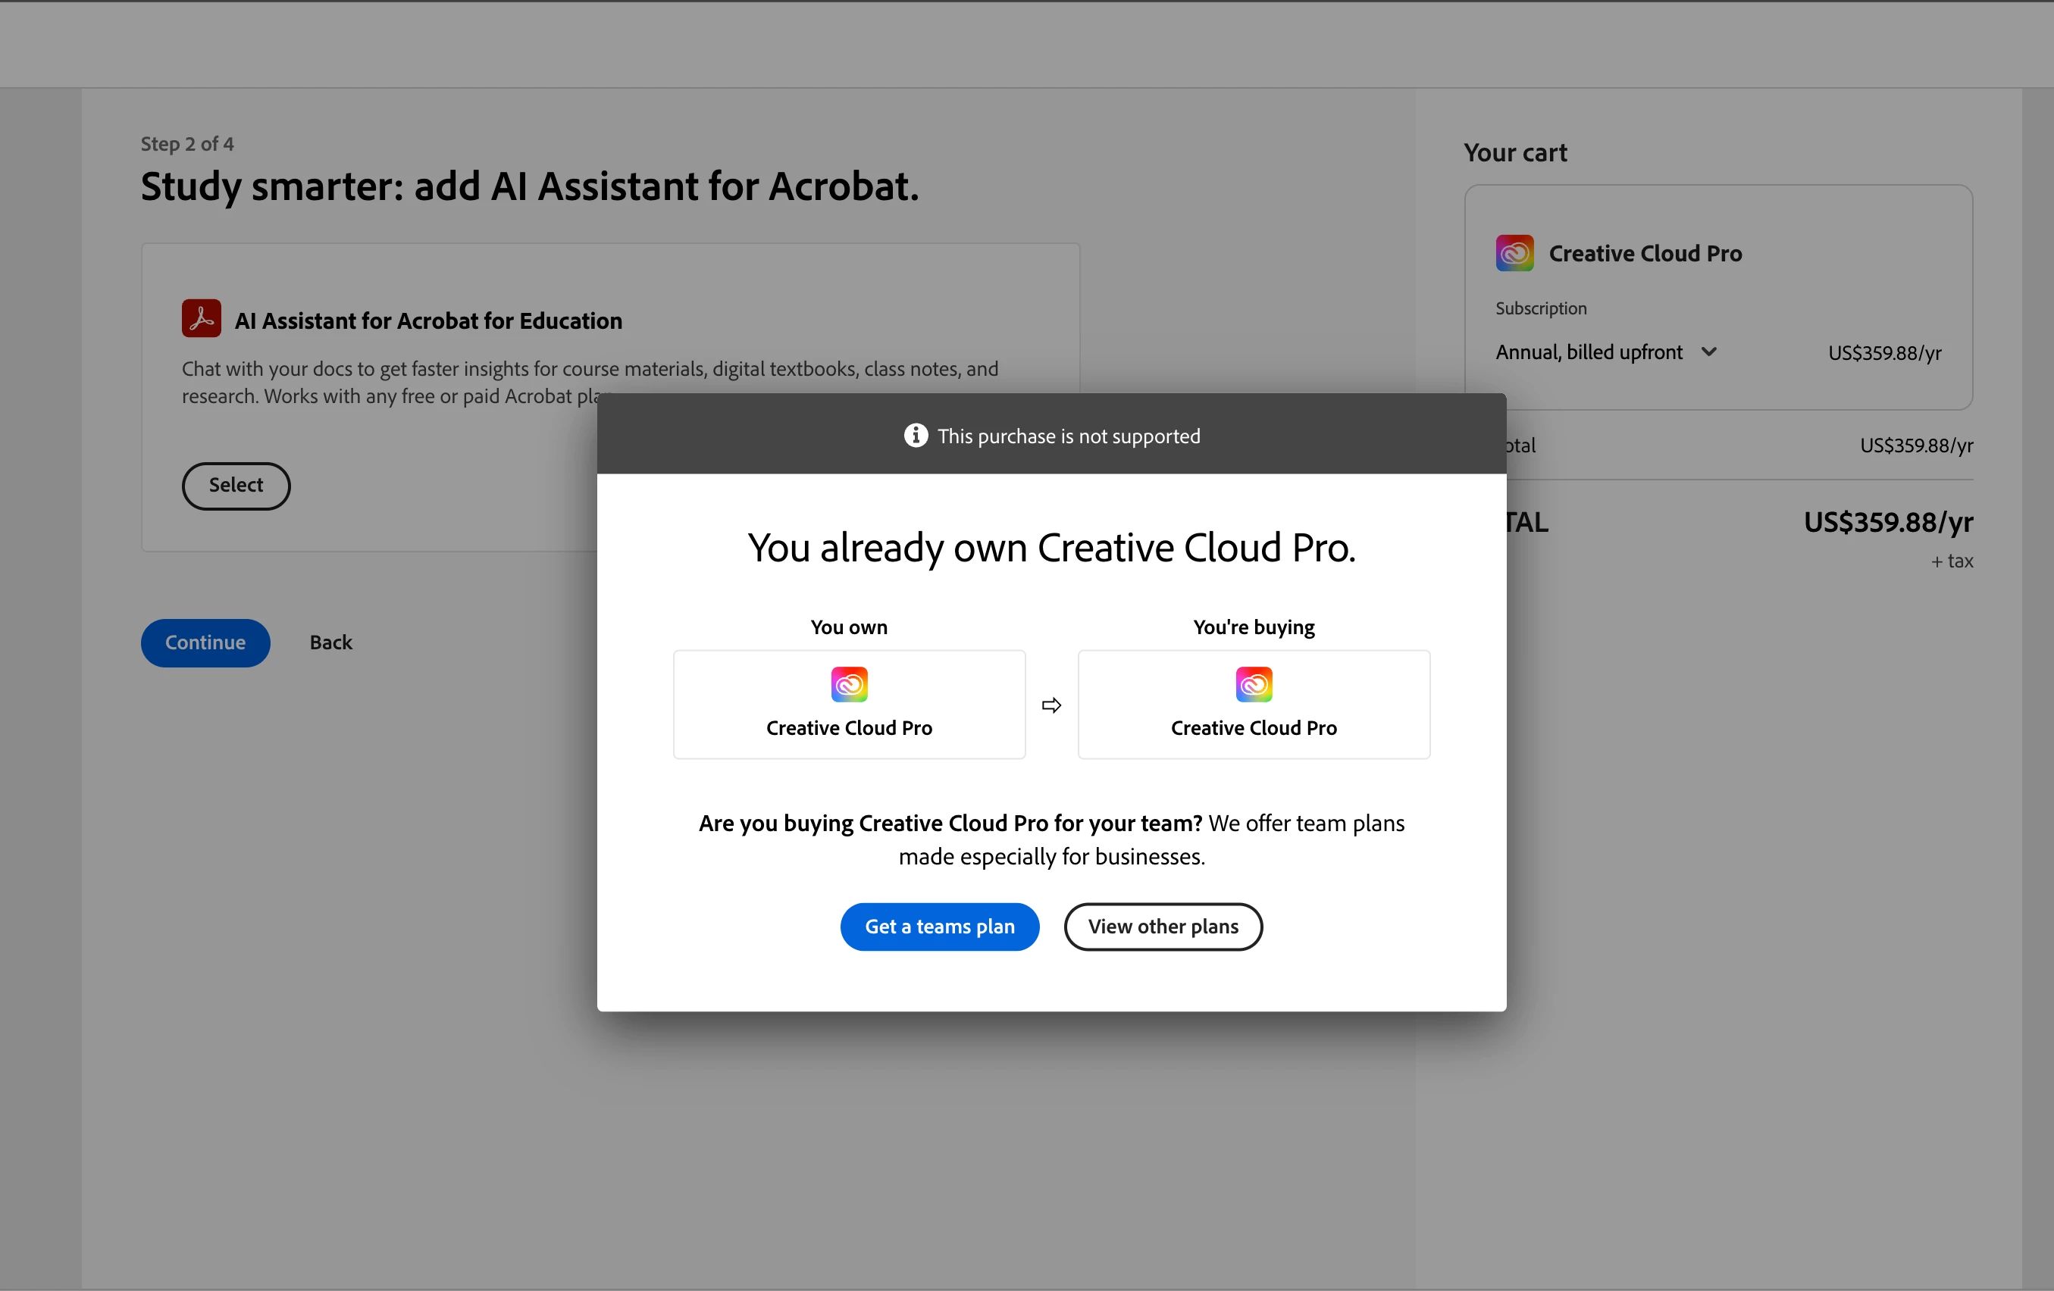
Task: Go Back to the previous step
Action: [330, 643]
